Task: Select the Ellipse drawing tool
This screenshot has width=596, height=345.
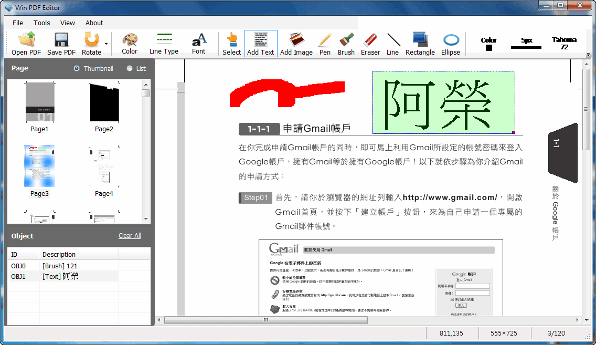Action: click(450, 44)
